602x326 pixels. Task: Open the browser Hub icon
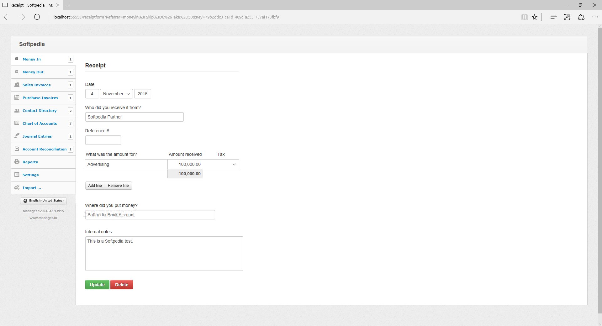click(553, 17)
